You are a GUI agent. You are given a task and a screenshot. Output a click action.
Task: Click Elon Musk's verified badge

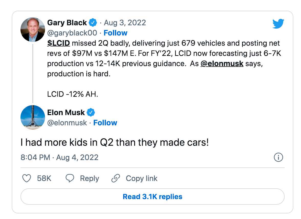[x=91, y=113]
